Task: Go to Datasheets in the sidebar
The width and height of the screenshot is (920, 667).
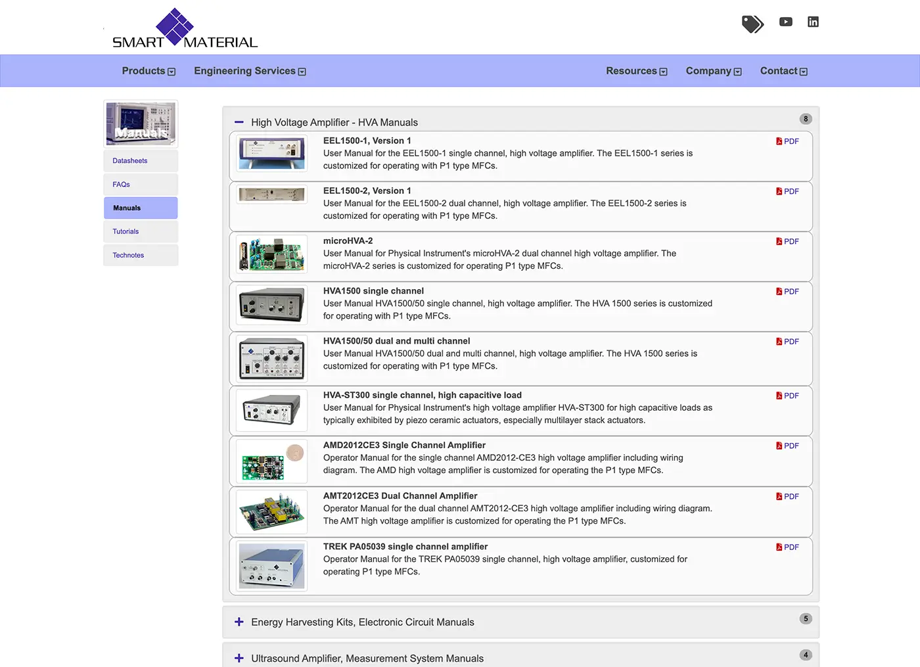Action: click(x=141, y=160)
